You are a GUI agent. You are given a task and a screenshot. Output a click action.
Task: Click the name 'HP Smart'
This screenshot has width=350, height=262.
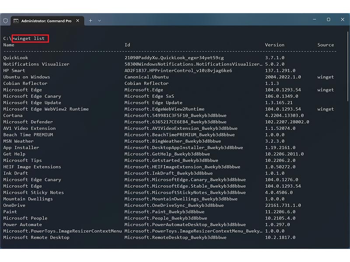tap(14, 71)
